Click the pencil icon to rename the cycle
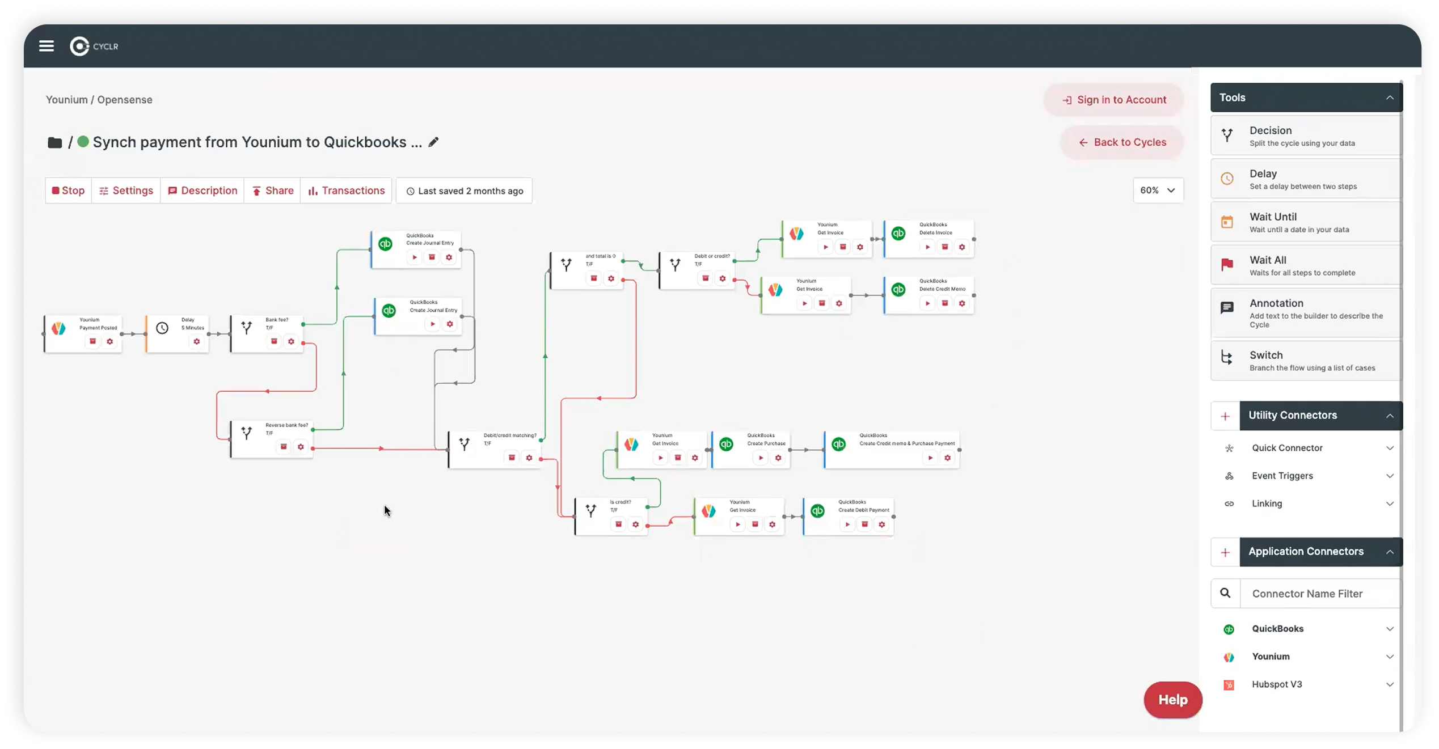 point(434,142)
